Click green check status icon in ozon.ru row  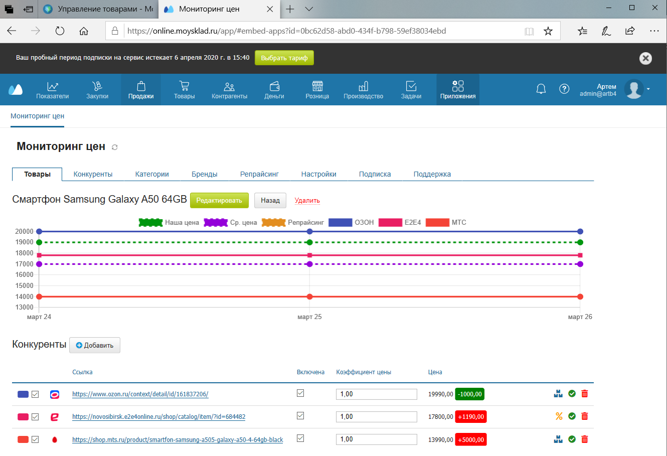pos(572,394)
